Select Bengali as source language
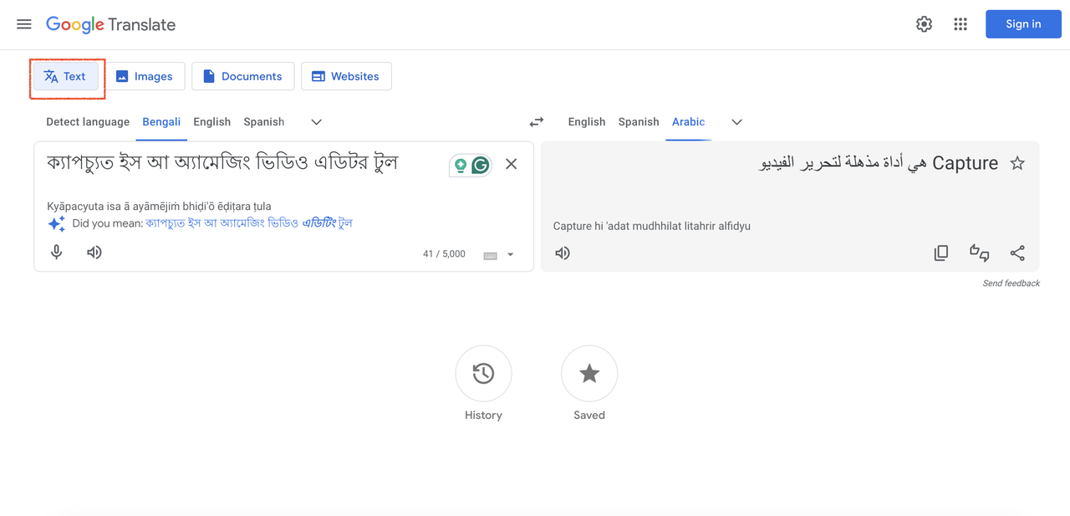Viewport: 1070px width, 516px height. [161, 122]
